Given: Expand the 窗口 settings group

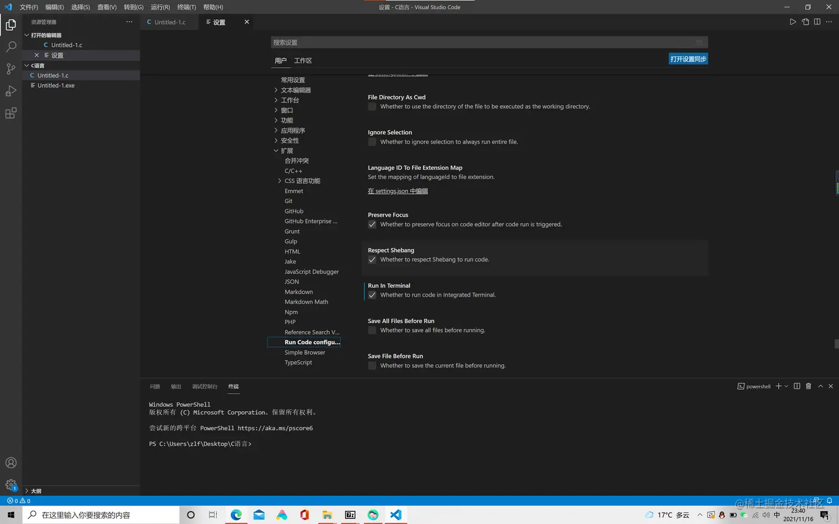Looking at the screenshot, I should [x=276, y=110].
